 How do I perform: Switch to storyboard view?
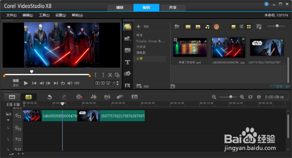click(12, 97)
